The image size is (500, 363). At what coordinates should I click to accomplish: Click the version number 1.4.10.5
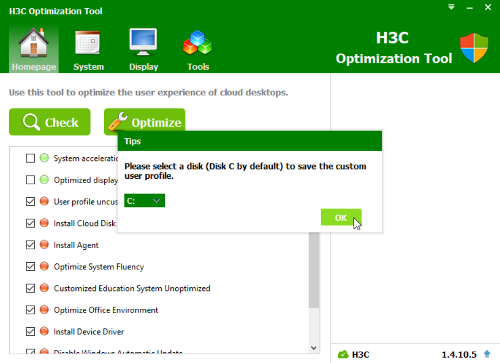(459, 354)
